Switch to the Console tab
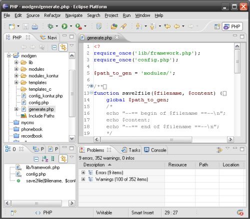The width and height of the screenshot is (250, 219). [155, 150]
